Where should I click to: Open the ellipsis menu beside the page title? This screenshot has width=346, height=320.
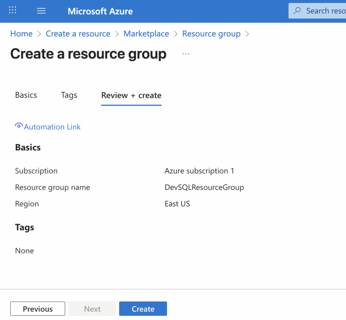coord(186,53)
